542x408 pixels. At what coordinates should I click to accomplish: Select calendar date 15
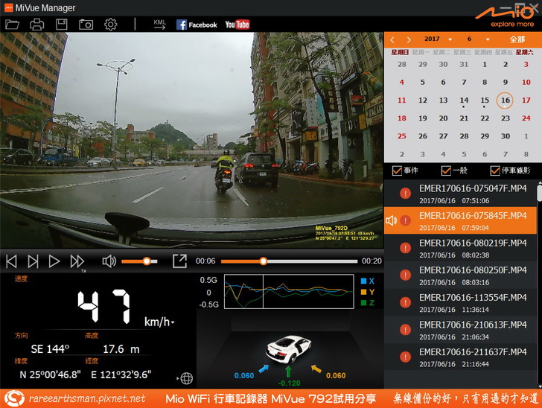click(485, 101)
